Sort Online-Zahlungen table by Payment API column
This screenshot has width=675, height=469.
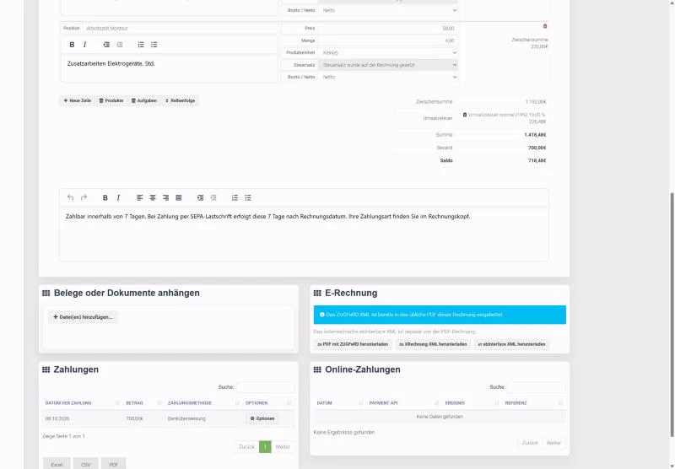pyautogui.click(x=403, y=403)
